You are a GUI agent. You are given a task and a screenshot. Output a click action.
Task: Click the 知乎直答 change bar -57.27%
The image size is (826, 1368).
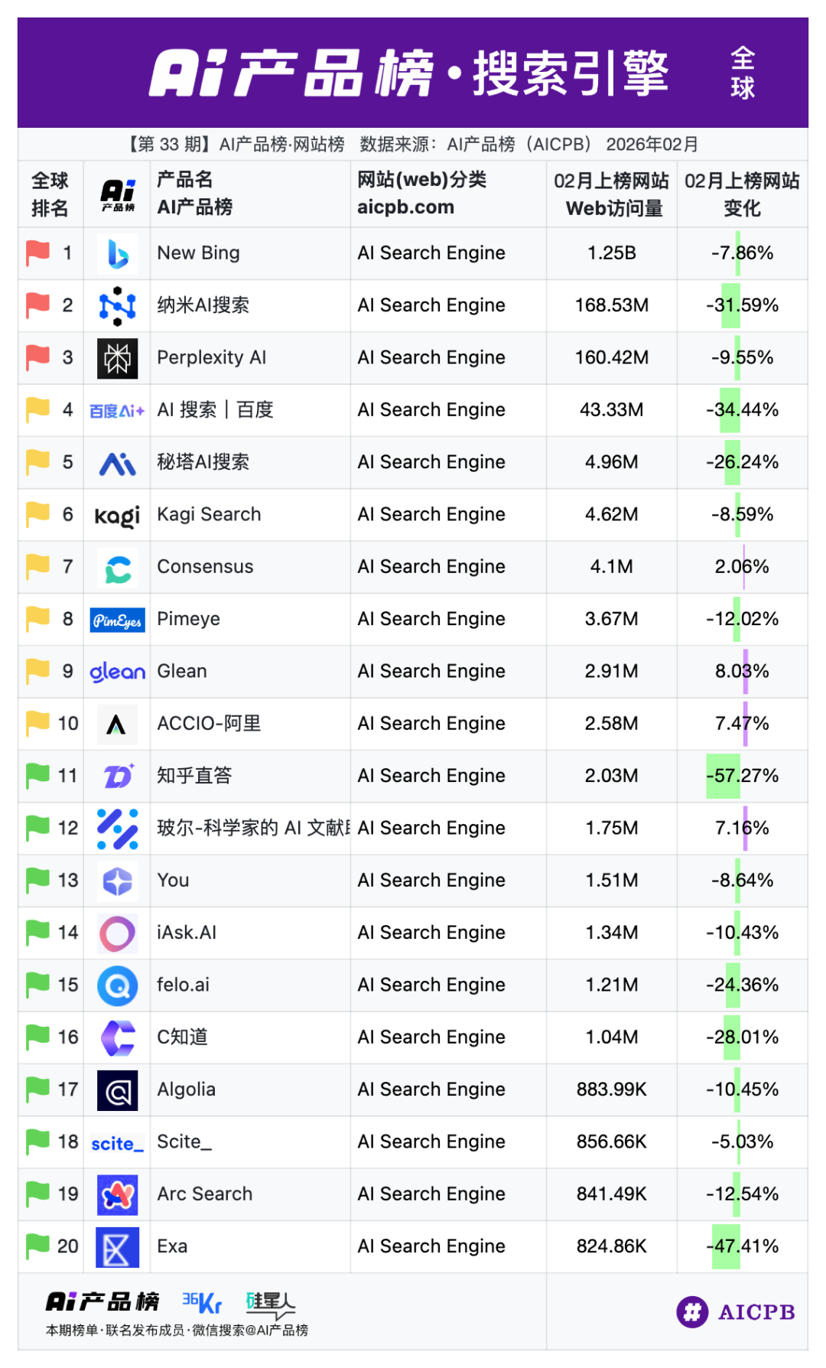pos(723,776)
